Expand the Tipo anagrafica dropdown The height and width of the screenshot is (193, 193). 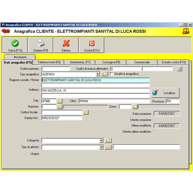pyautogui.click(x=98, y=74)
